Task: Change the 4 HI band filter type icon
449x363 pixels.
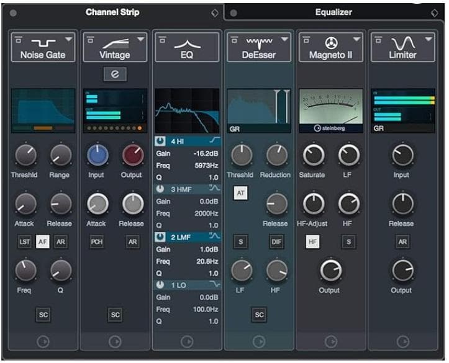Action: point(215,140)
